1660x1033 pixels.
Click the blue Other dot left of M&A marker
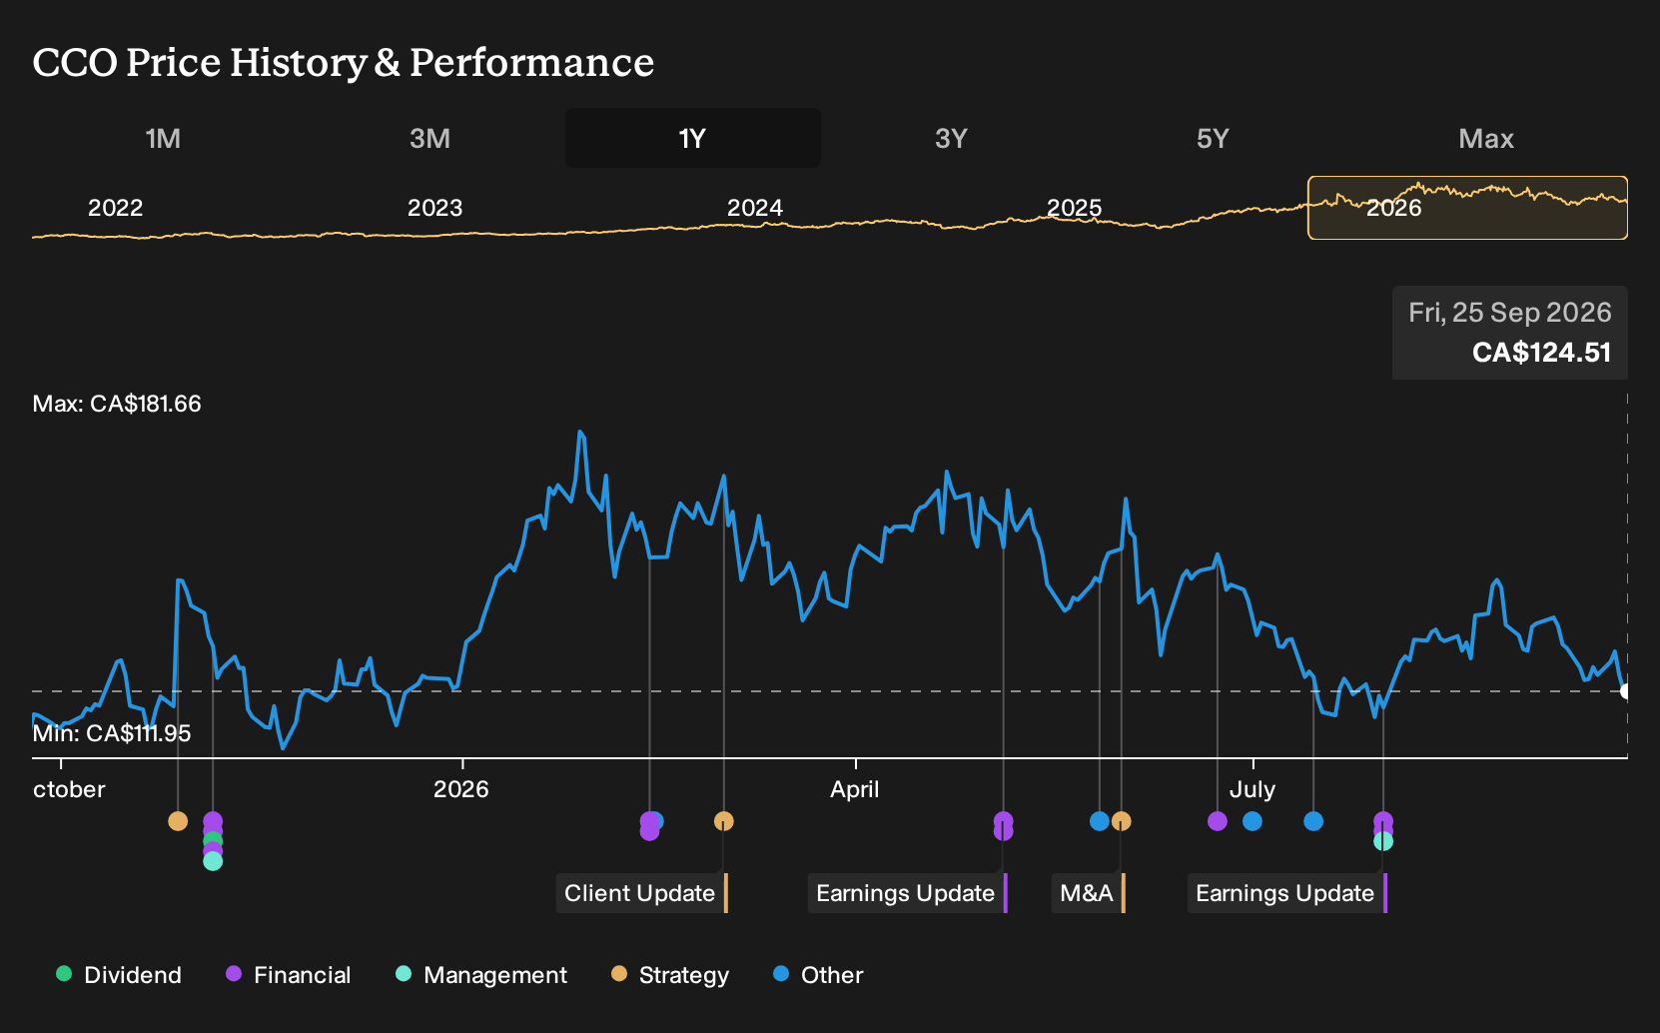click(x=1100, y=821)
